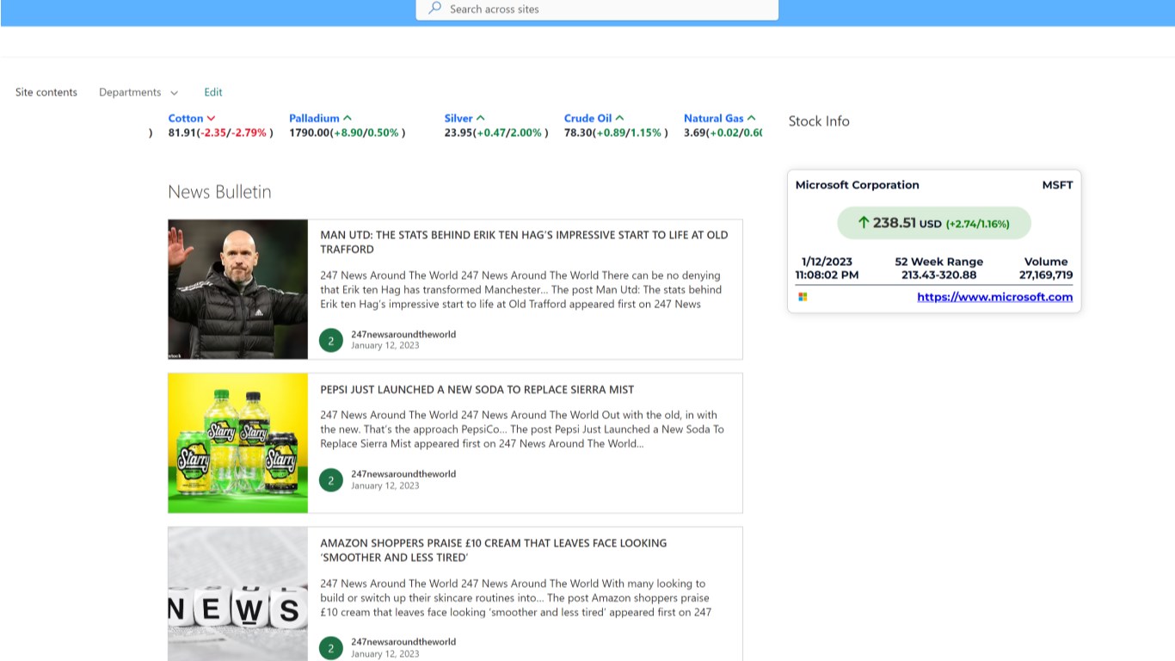
Task: Click the up arrow beside Natural Gas
Action: (752, 118)
